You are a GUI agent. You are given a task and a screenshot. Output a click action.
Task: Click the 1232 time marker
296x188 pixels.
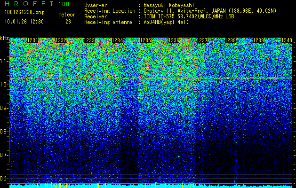(61, 40)
